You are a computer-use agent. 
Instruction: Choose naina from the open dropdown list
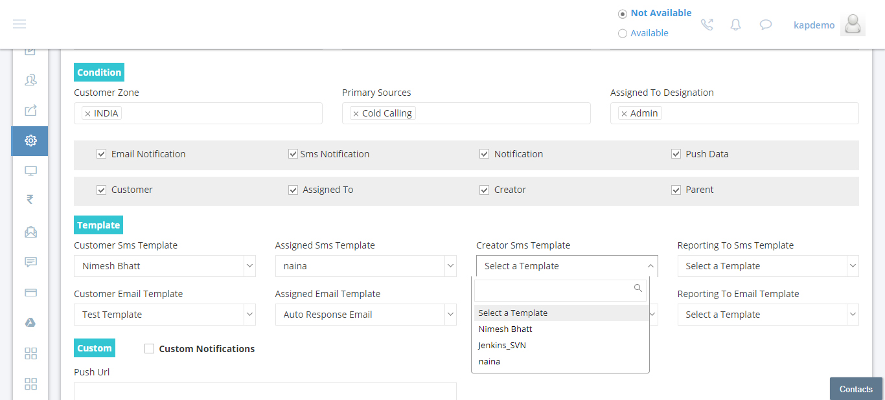click(x=561, y=361)
